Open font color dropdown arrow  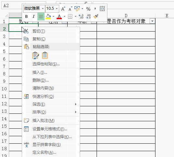(64, 17)
